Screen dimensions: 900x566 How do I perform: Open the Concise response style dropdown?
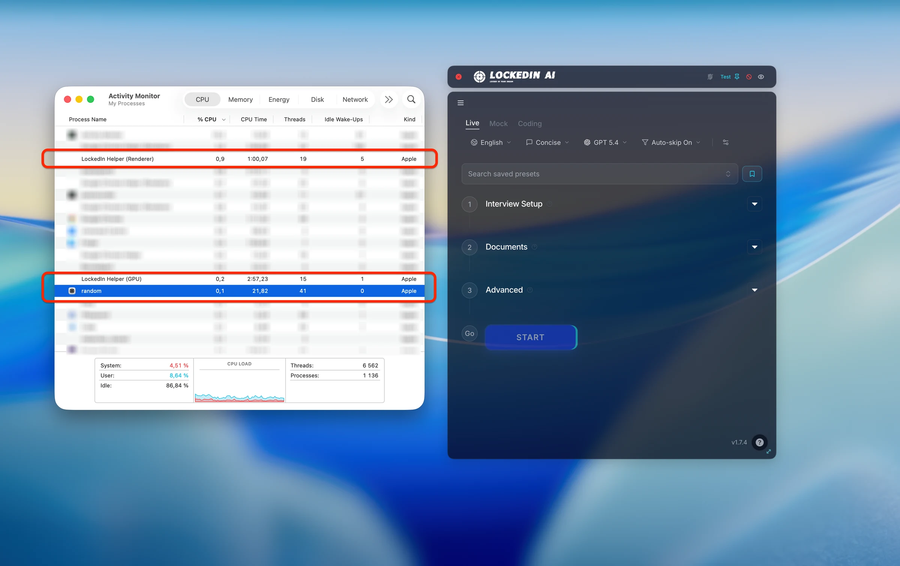click(x=547, y=143)
